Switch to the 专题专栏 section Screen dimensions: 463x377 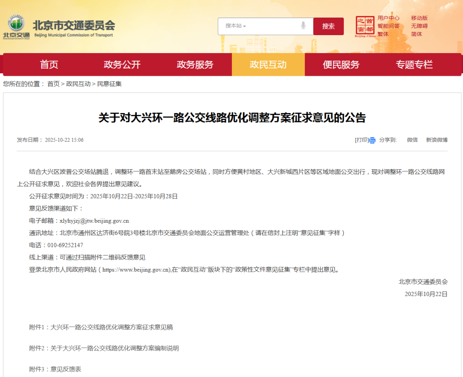pyautogui.click(x=414, y=65)
